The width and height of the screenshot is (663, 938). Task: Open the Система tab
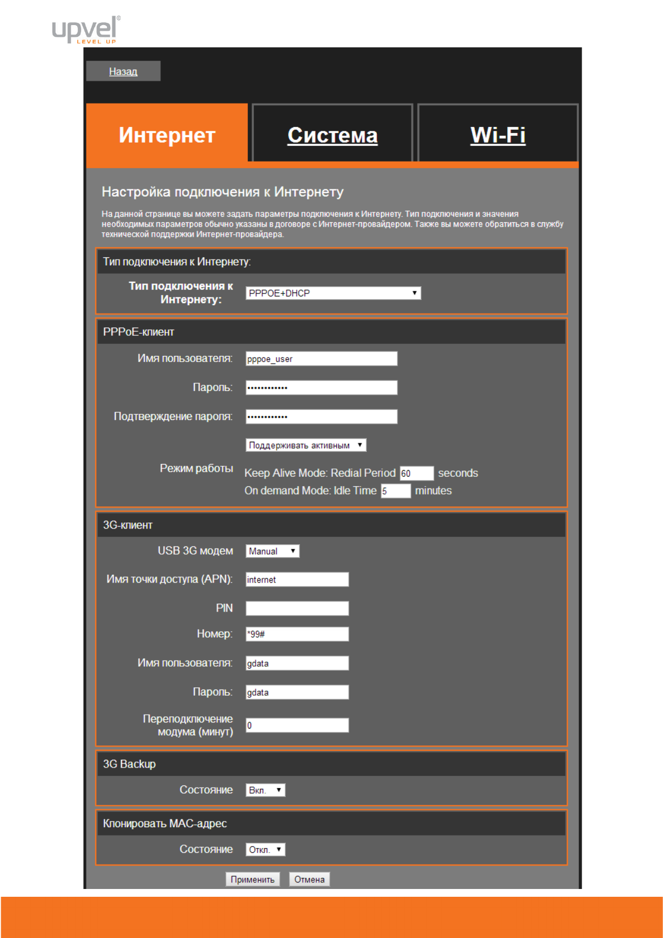coord(332,135)
